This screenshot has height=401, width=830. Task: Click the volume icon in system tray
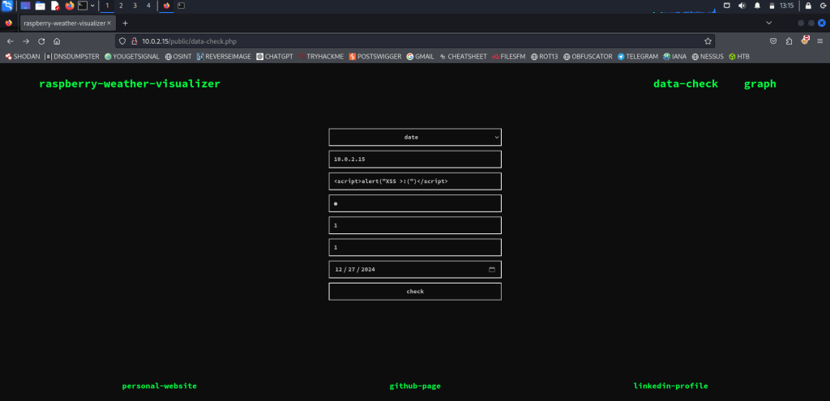click(x=741, y=6)
